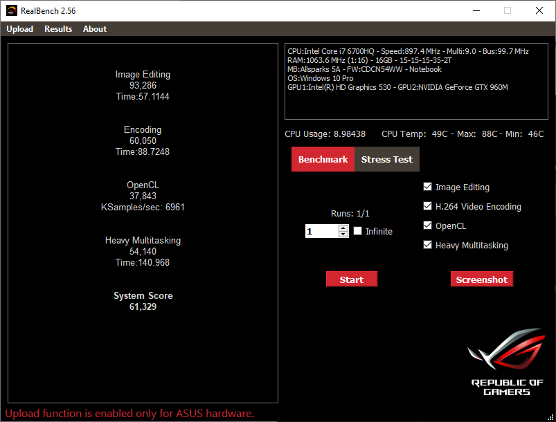Screen dimensions: 556x422
Task: Select the System Score 61,329 value
Action: point(143,307)
